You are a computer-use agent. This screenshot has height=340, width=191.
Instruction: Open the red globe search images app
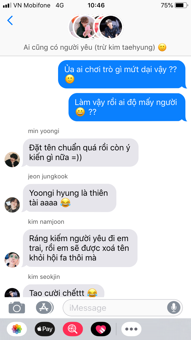coord(73,329)
